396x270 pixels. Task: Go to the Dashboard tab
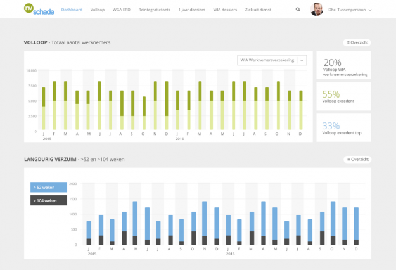tap(72, 10)
